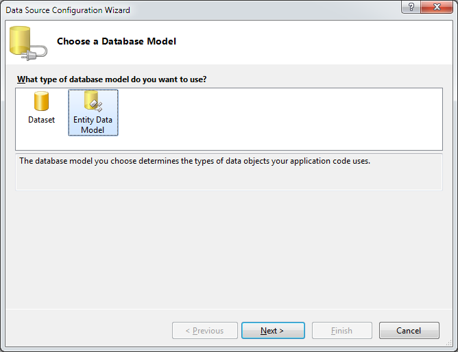Click the "Choose a Database Model" heading
Image resolution: width=458 pixels, height=352 pixels.
[x=117, y=42]
